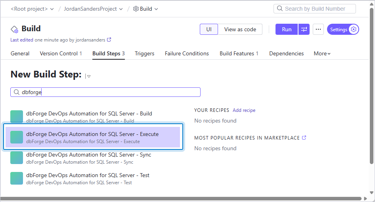This screenshot has width=375, height=202.
Task: Switch to View as code
Action: click(240, 29)
